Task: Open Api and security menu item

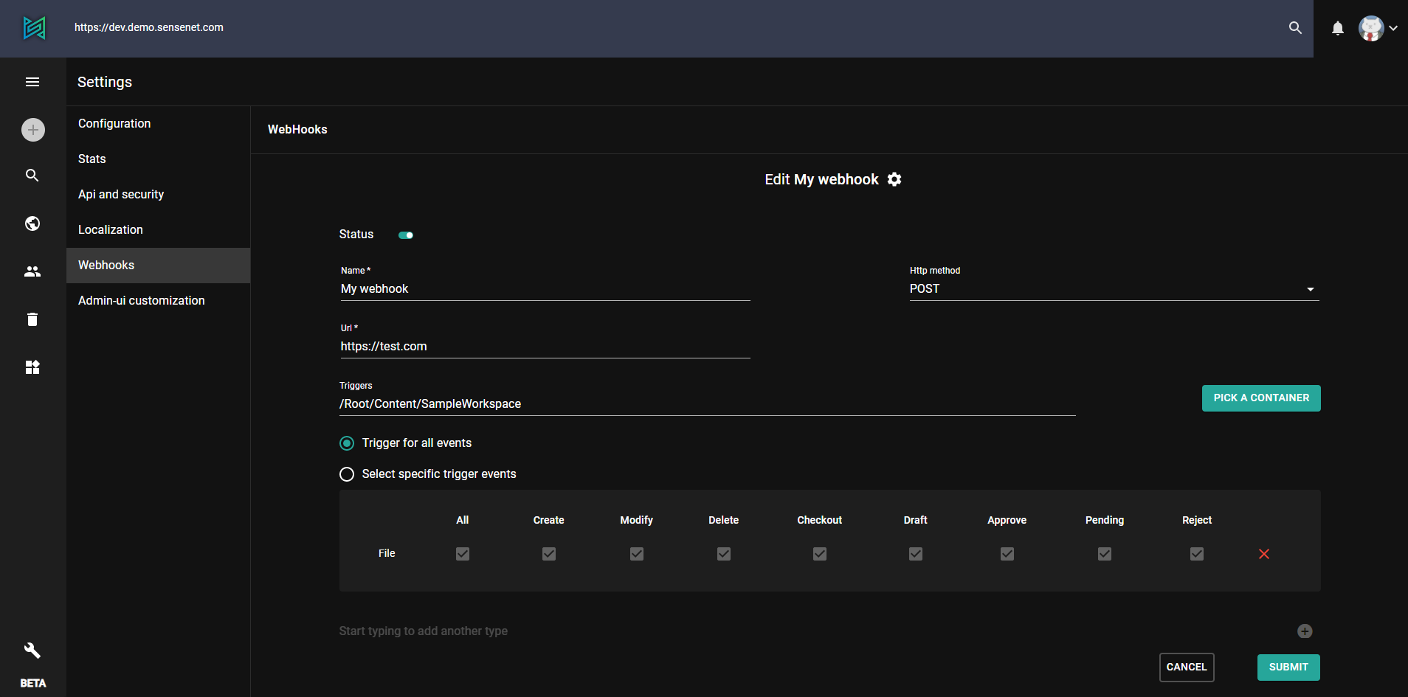Action: click(158, 195)
